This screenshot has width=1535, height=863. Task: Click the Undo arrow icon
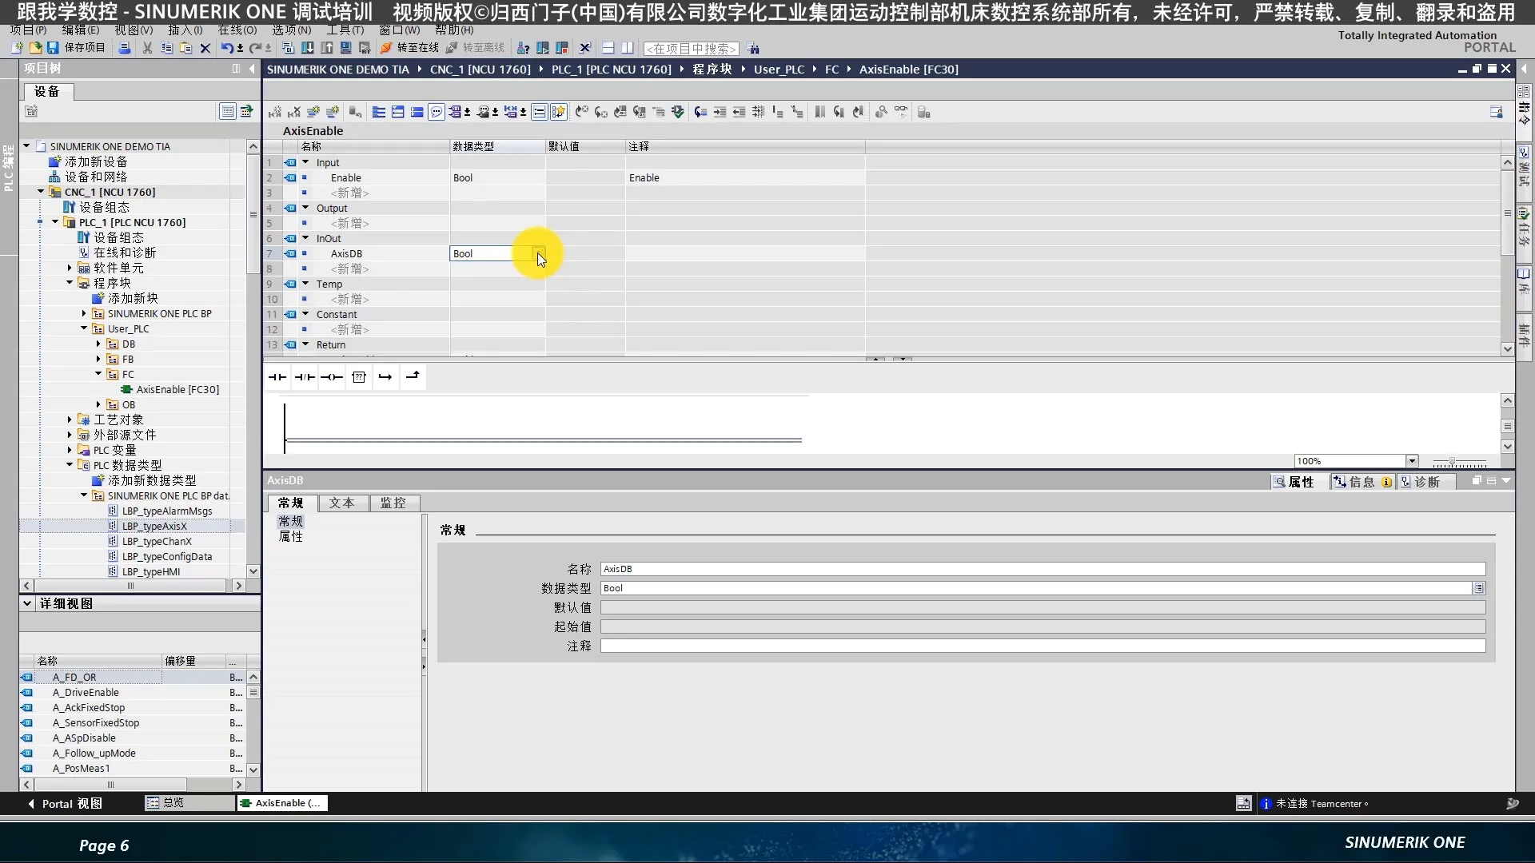point(227,48)
